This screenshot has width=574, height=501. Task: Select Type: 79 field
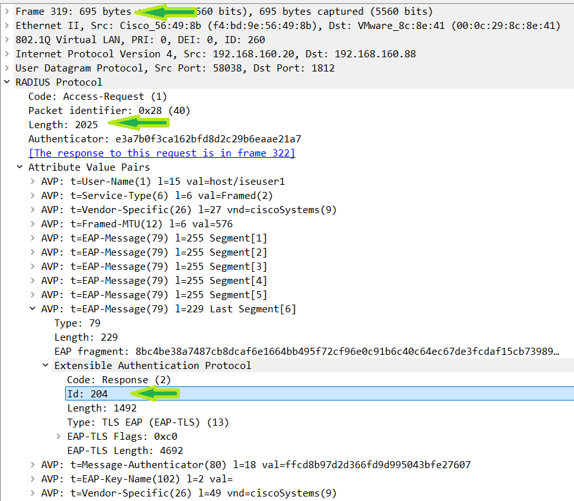[77, 323]
